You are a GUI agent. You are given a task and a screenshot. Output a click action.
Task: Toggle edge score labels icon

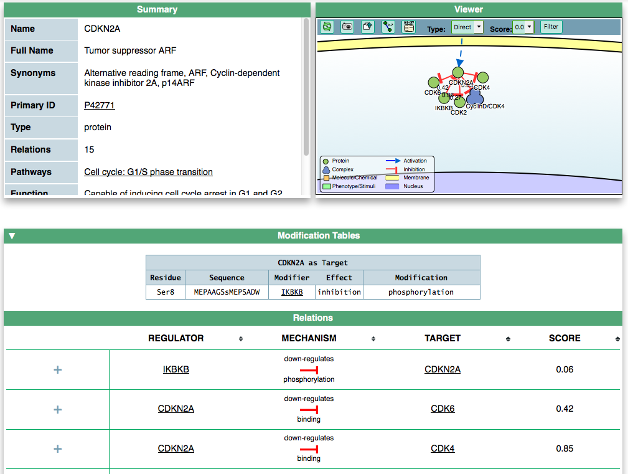388,27
